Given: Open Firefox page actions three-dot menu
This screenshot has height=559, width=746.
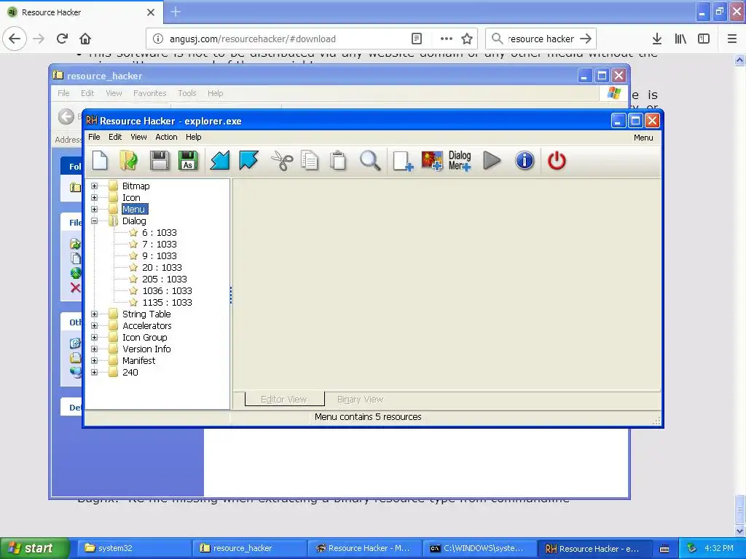Looking at the screenshot, I should pos(447,39).
